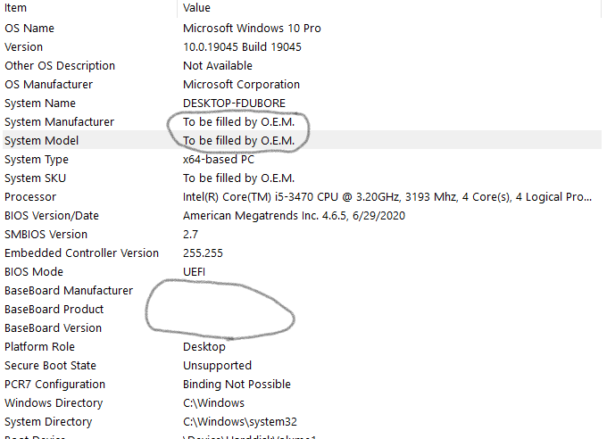Select the Other OS Description label
This screenshot has height=439, width=615.
click(60, 66)
